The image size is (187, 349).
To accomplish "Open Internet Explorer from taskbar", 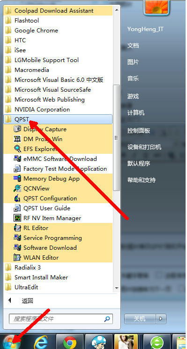I will click(x=41, y=342).
